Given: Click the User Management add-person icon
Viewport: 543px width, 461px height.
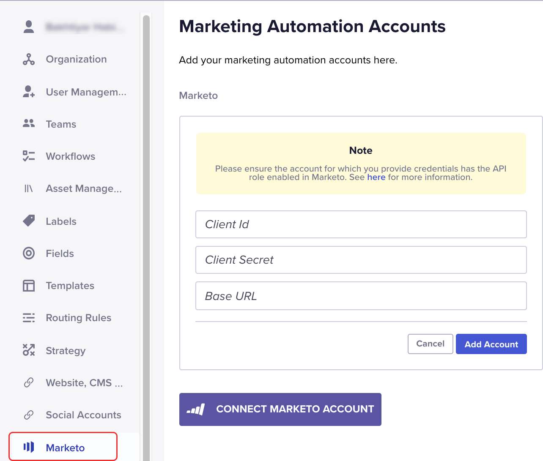Looking at the screenshot, I should pos(29,92).
